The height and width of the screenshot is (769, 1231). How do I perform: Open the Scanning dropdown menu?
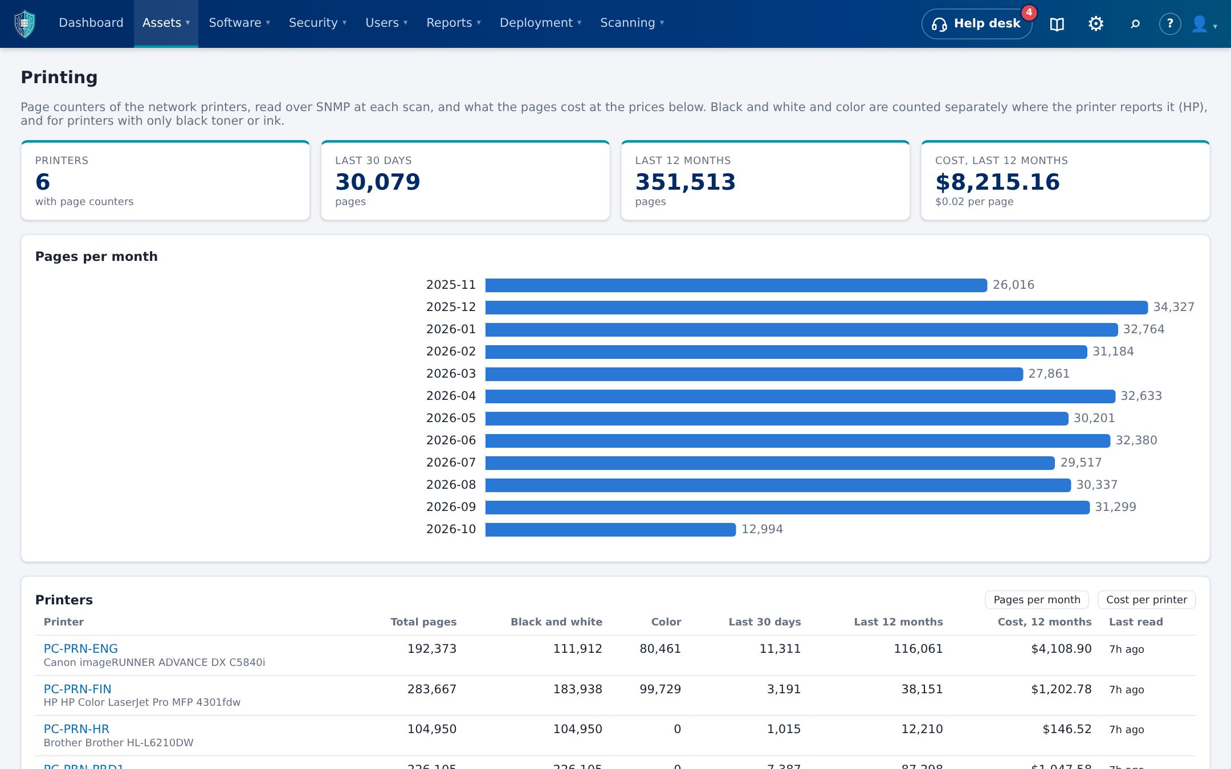pos(632,23)
